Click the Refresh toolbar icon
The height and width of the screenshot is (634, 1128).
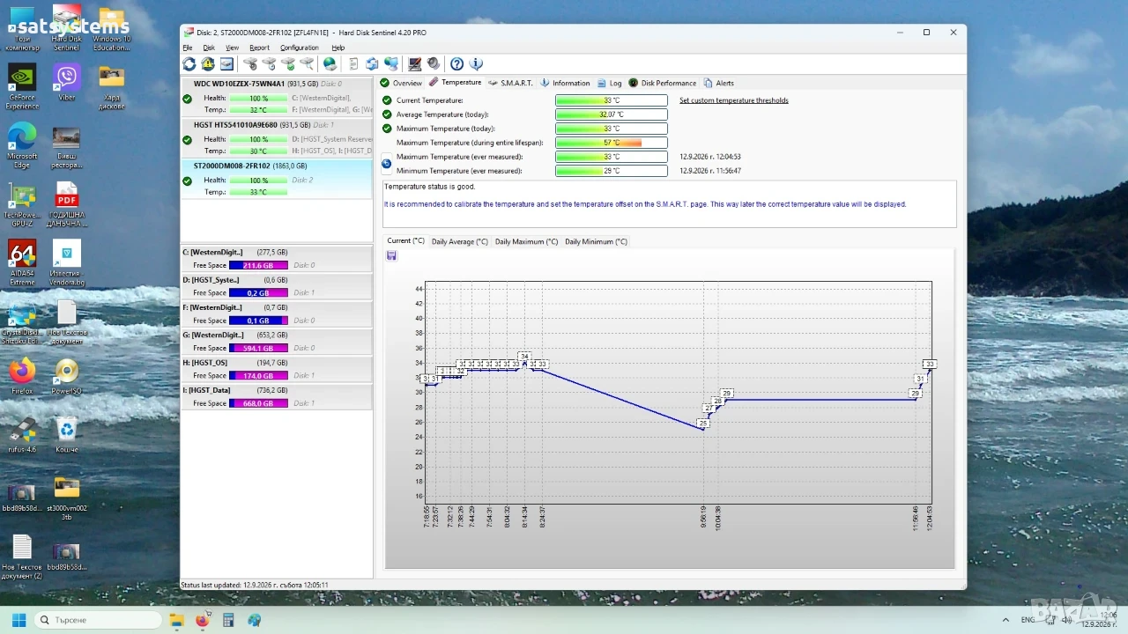click(x=189, y=63)
